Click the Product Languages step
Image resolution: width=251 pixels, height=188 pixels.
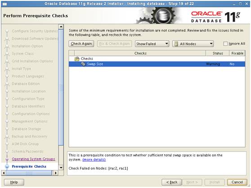(28, 76)
